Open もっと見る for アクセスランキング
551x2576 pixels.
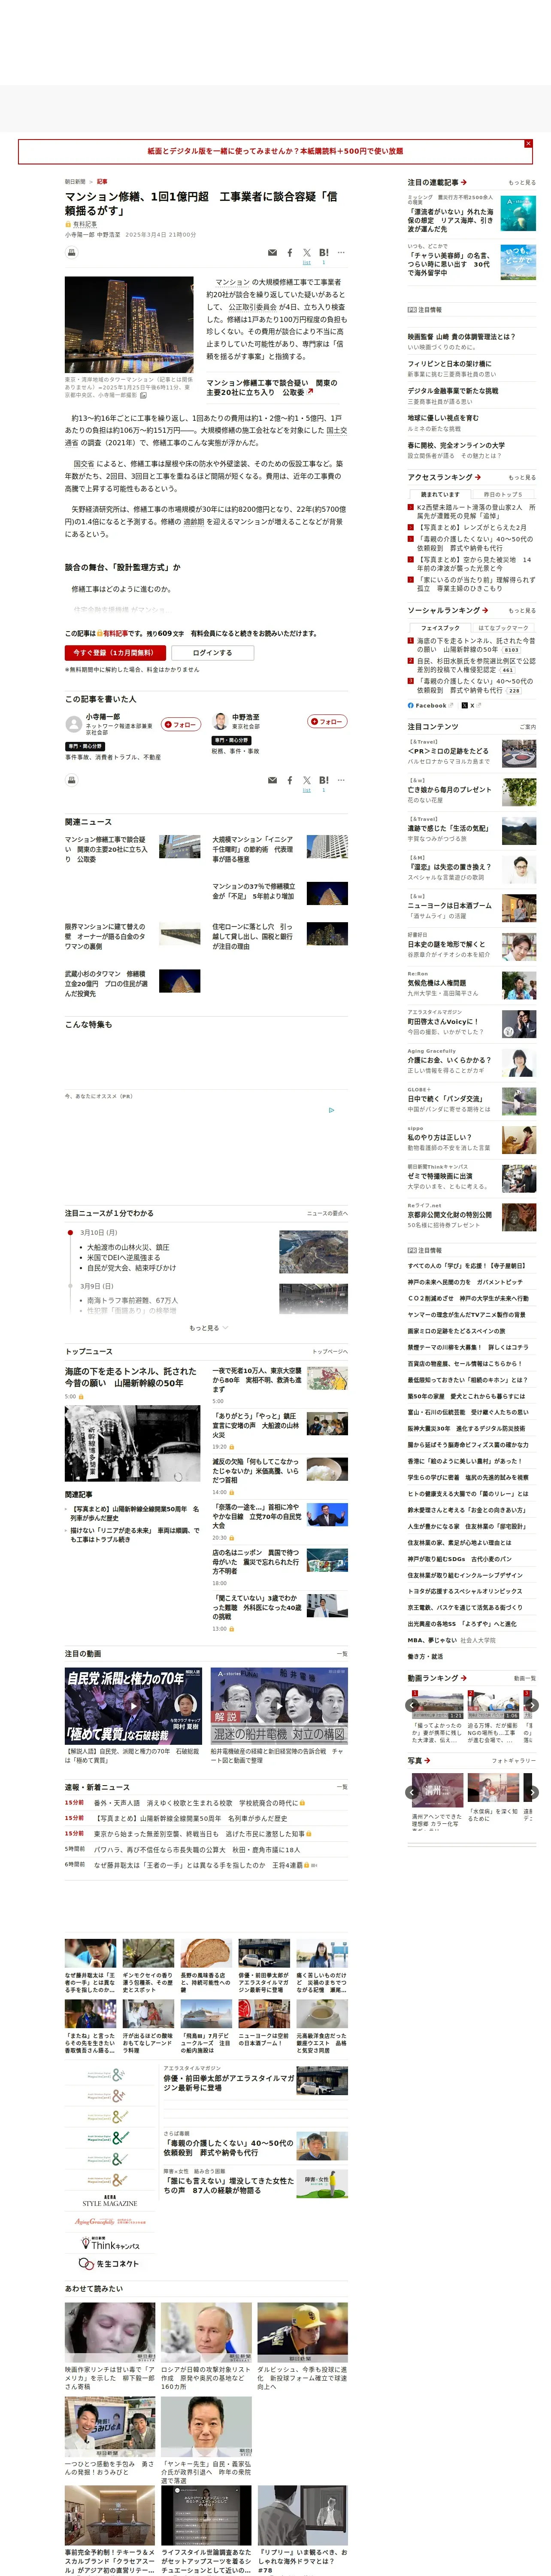tap(522, 477)
